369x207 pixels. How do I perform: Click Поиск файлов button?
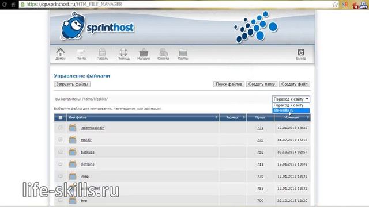pyautogui.click(x=229, y=84)
